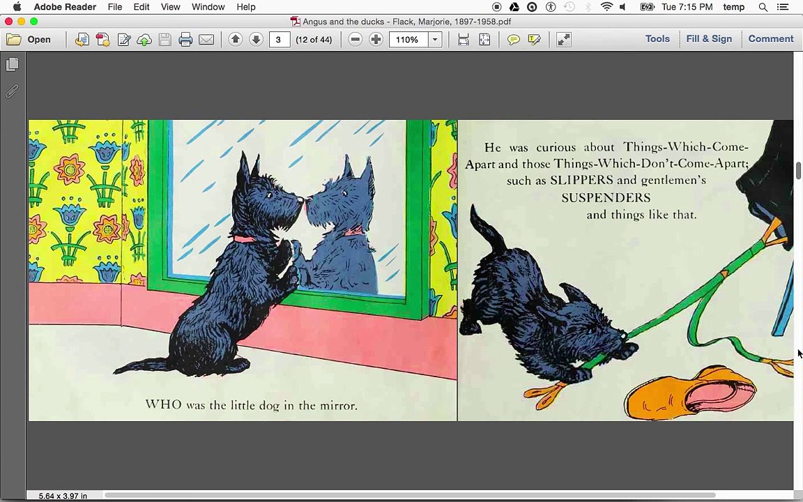The width and height of the screenshot is (803, 502).
Task: Click the screen recording stop icon in menu bar
Action: click(496, 7)
